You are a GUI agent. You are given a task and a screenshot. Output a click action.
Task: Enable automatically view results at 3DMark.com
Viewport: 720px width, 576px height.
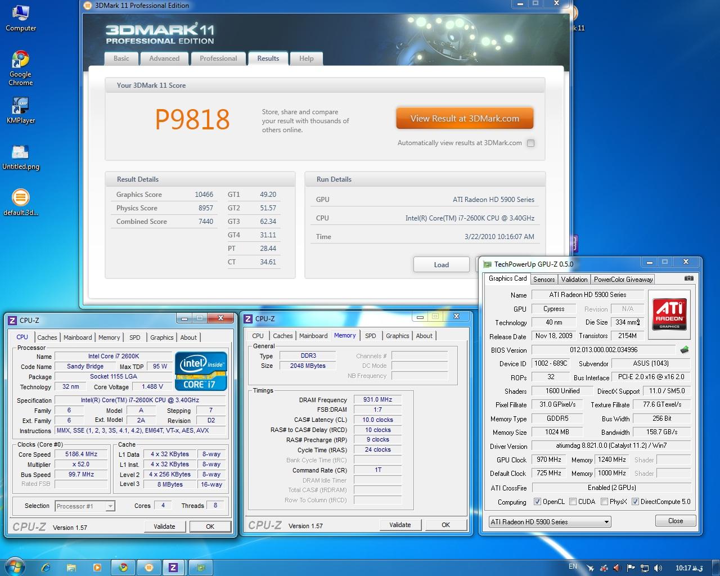530,143
